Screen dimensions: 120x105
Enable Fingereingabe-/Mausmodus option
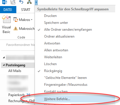[75, 85]
